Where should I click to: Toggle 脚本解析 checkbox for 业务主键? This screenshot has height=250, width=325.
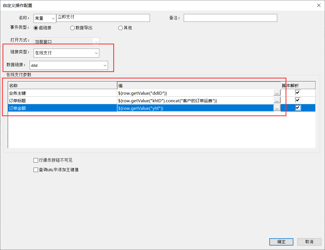pos(298,93)
